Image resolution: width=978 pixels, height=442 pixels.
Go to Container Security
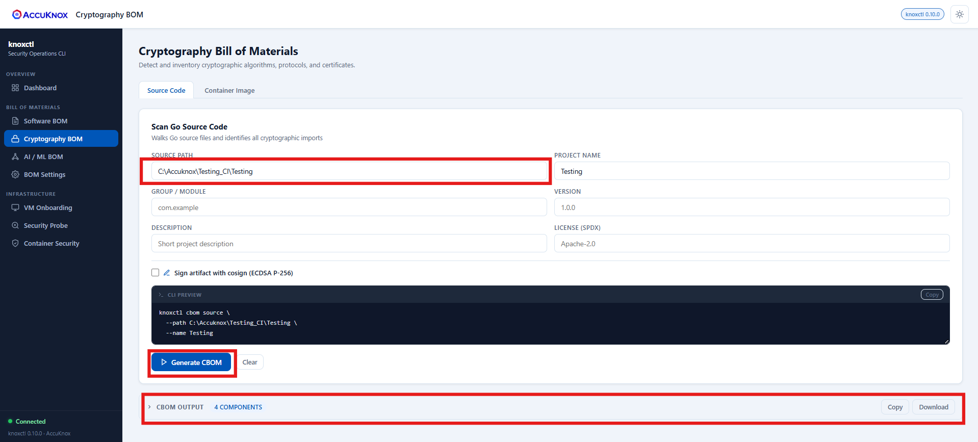pyautogui.click(x=61, y=243)
